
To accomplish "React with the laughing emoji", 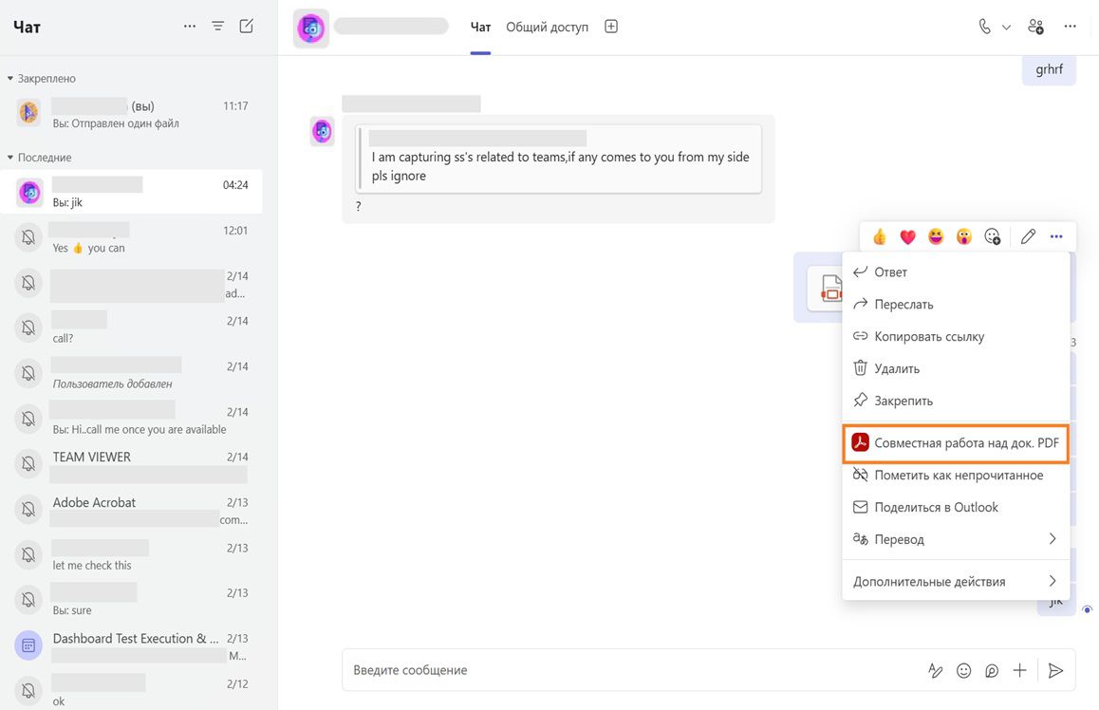I will 935,235.
